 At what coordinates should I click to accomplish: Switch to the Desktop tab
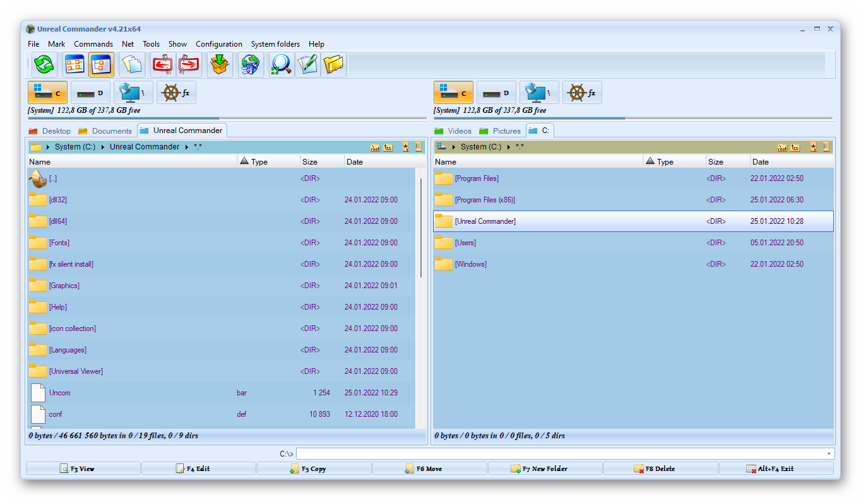click(49, 131)
